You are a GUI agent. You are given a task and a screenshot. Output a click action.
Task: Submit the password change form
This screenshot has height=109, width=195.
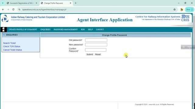[x=90, y=54]
